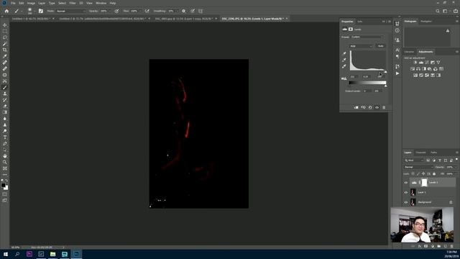This screenshot has width=460, height=259.
Task: Switch to the Channels tab
Action: click(x=420, y=153)
